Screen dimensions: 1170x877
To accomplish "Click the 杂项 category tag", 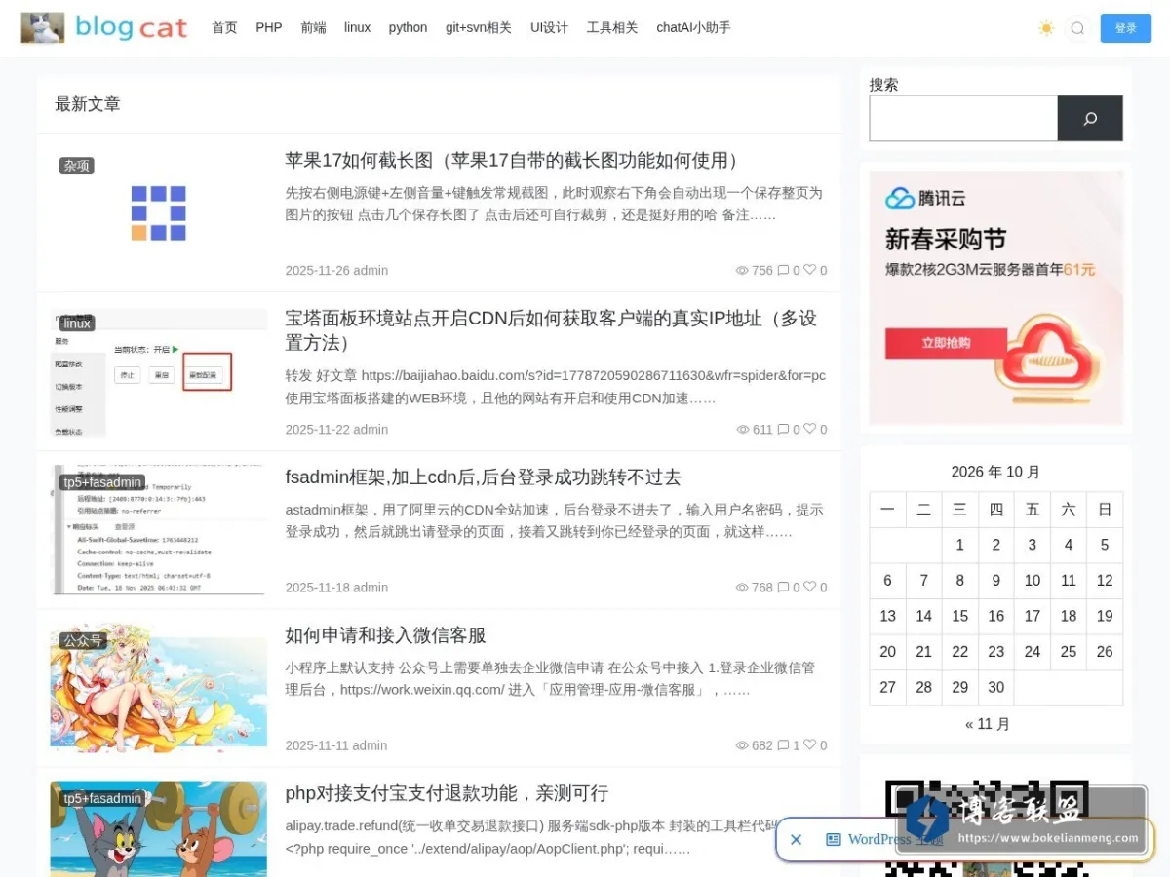I will coord(77,166).
